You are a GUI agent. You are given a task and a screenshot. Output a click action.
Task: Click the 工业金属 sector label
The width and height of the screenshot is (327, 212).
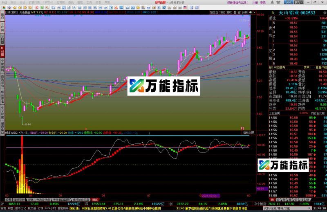(x=274, y=113)
